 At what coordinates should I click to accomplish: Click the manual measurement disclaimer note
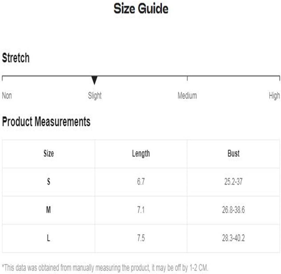pos(105,268)
